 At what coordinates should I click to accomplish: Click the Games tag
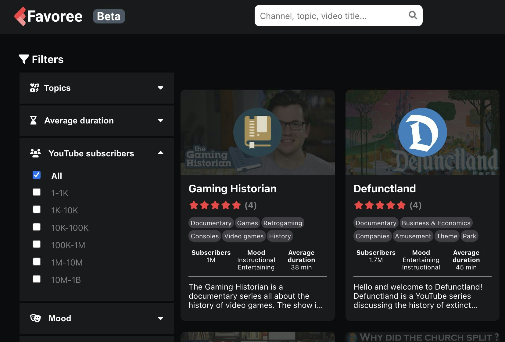point(247,223)
